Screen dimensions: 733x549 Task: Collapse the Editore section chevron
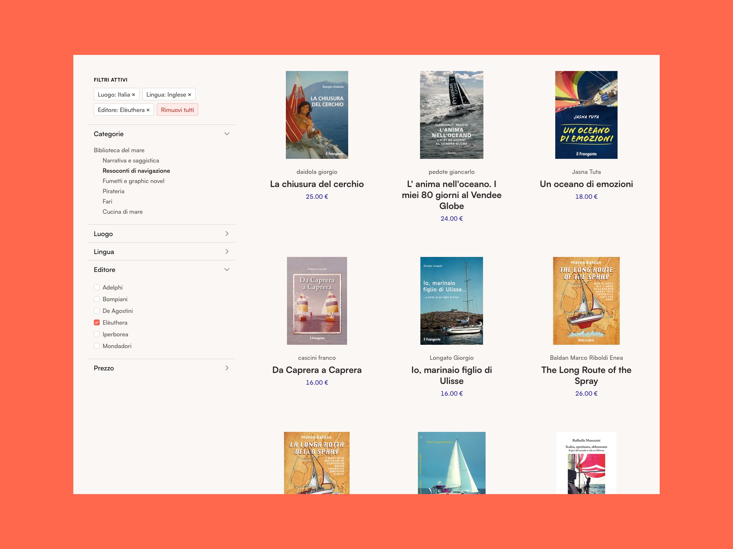click(x=227, y=270)
